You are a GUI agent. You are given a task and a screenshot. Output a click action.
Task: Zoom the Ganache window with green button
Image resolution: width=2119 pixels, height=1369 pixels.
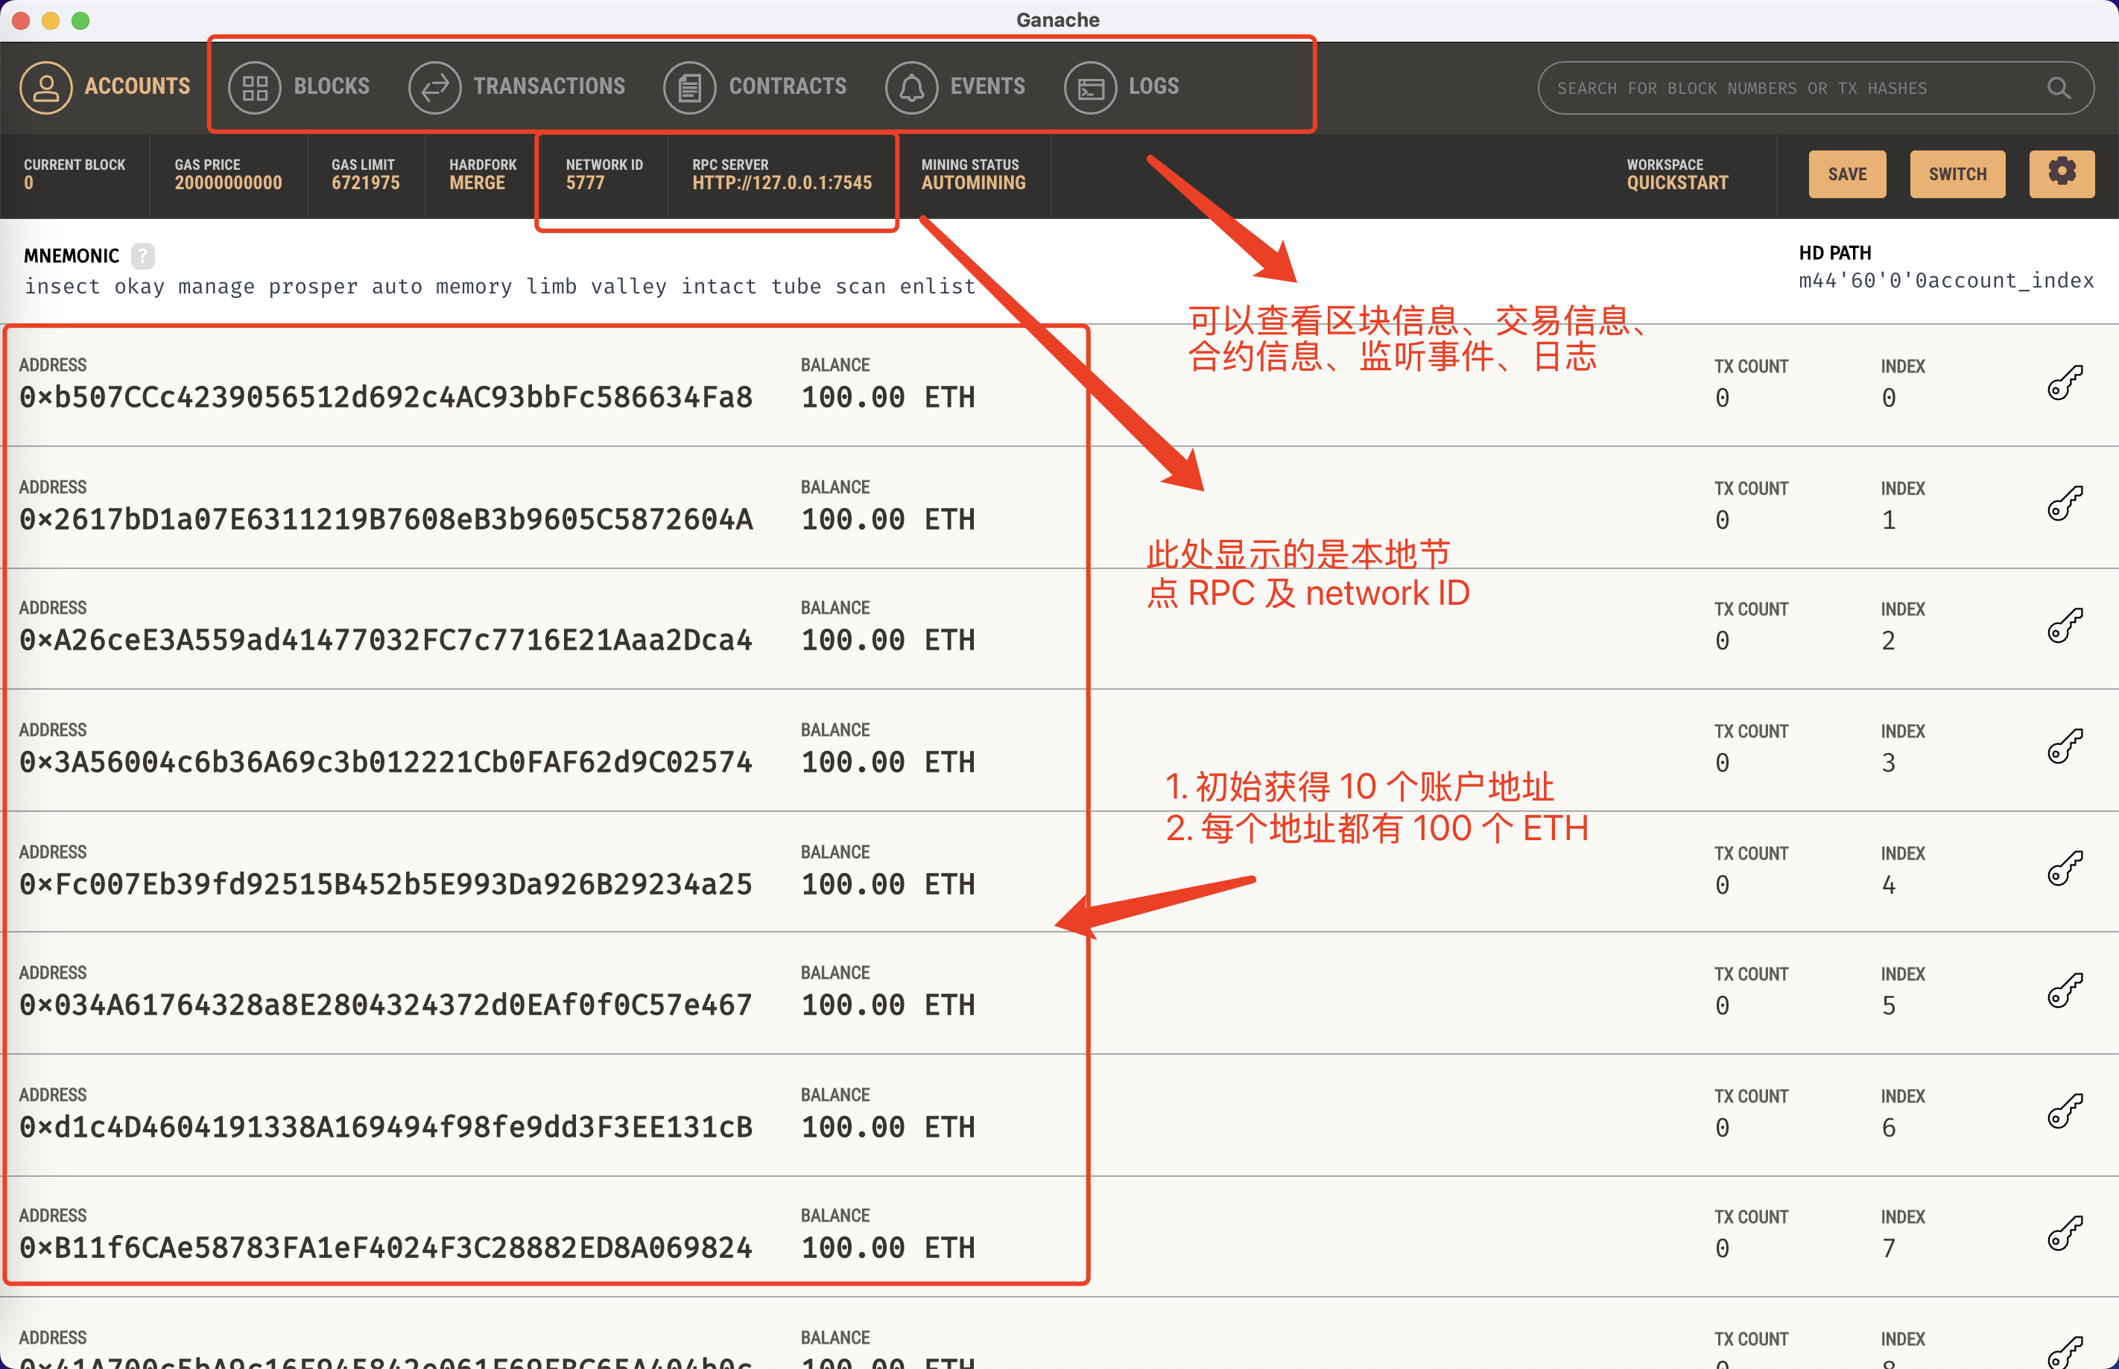(x=80, y=20)
